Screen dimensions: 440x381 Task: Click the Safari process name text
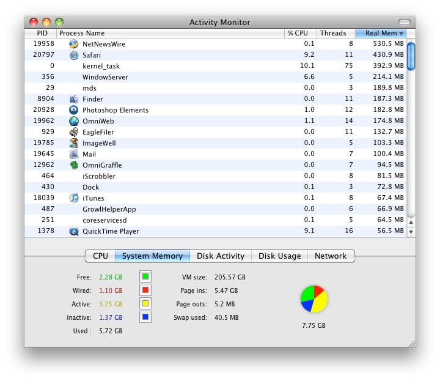92,55
